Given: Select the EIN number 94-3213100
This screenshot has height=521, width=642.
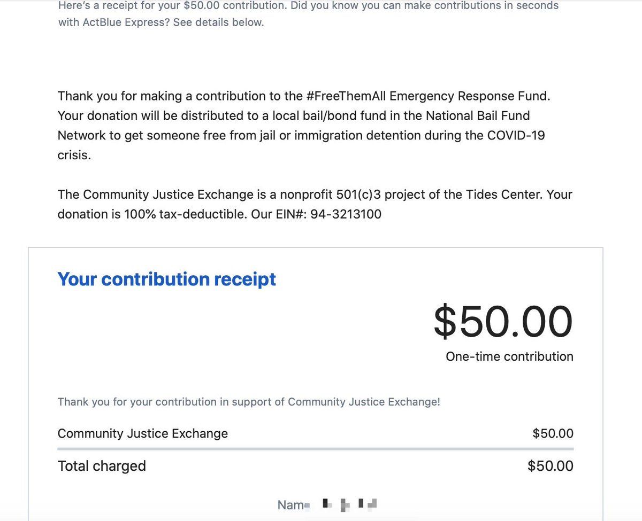Looking at the screenshot, I should (x=346, y=214).
